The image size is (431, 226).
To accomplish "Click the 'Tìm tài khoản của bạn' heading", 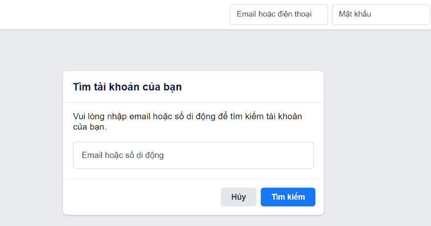I will point(127,87).
